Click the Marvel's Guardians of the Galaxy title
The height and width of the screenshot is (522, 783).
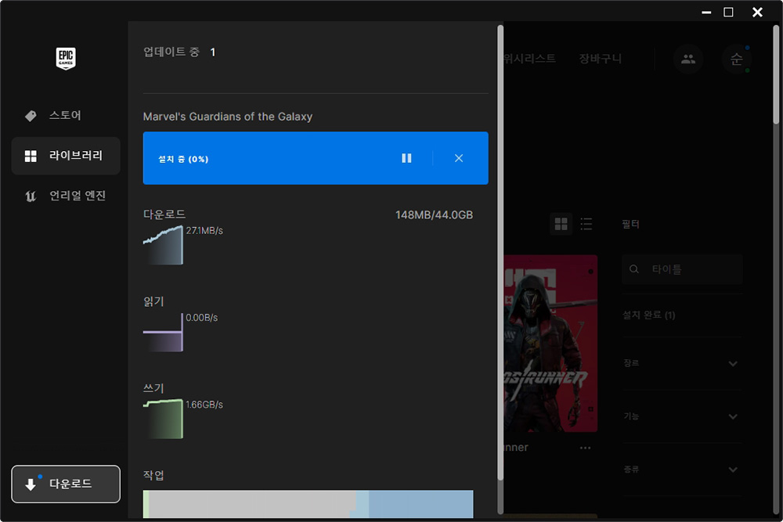pos(228,117)
